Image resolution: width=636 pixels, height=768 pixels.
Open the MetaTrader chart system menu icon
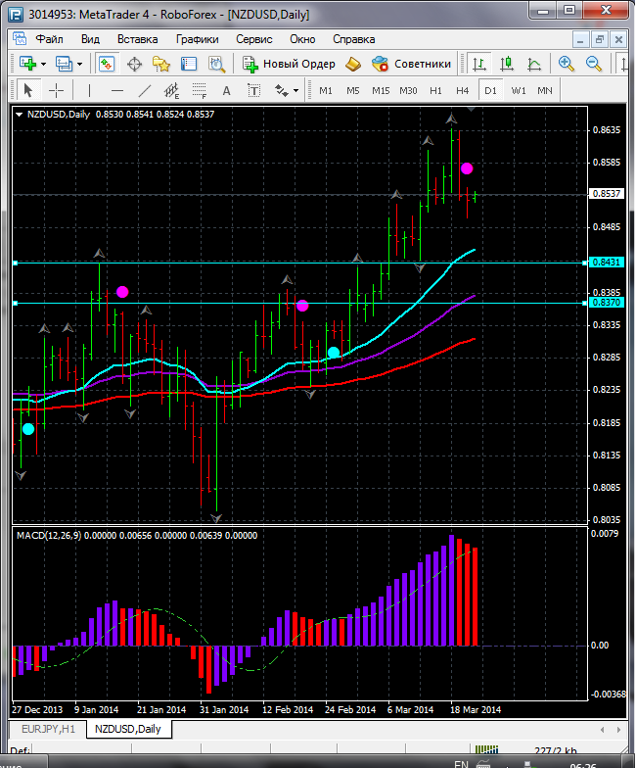(x=20, y=39)
